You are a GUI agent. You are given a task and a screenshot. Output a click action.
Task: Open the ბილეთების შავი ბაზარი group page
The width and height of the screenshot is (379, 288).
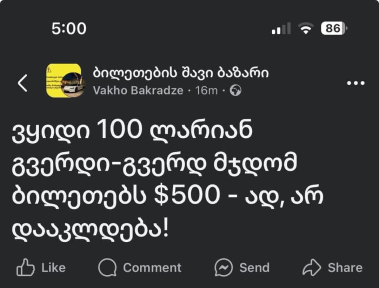[x=181, y=73]
